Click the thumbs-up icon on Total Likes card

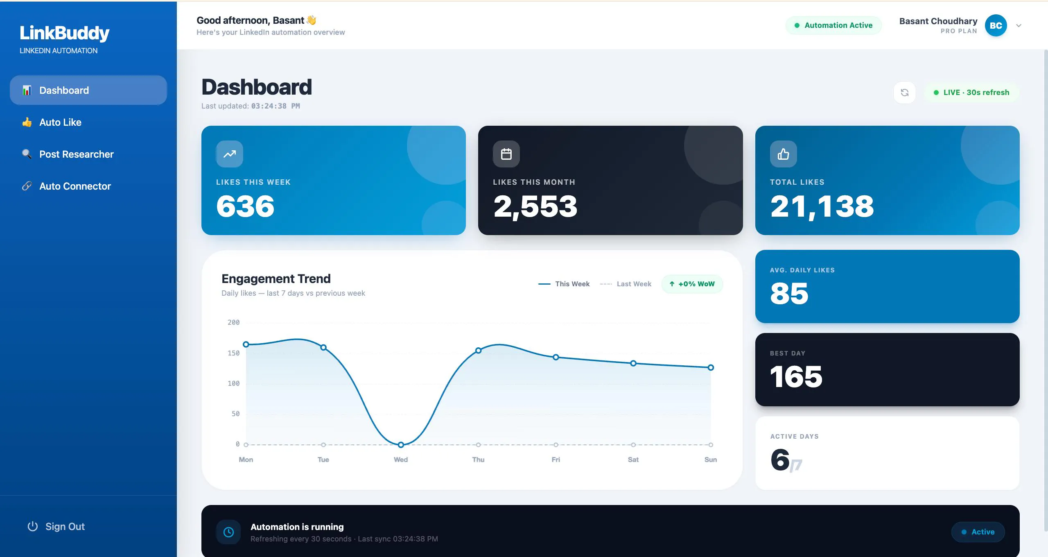click(783, 154)
